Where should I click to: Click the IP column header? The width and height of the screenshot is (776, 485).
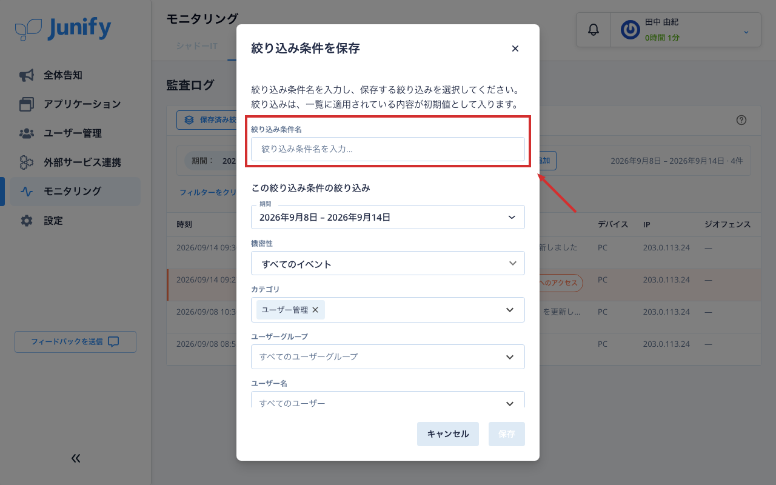click(647, 224)
